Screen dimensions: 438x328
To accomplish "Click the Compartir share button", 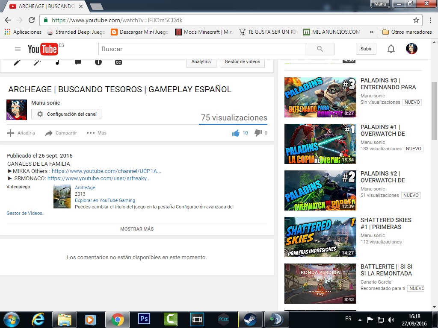I will [x=61, y=133].
